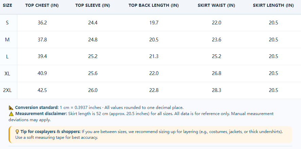Click the TOP BACK LENGTH (IN) header

coord(154,5)
